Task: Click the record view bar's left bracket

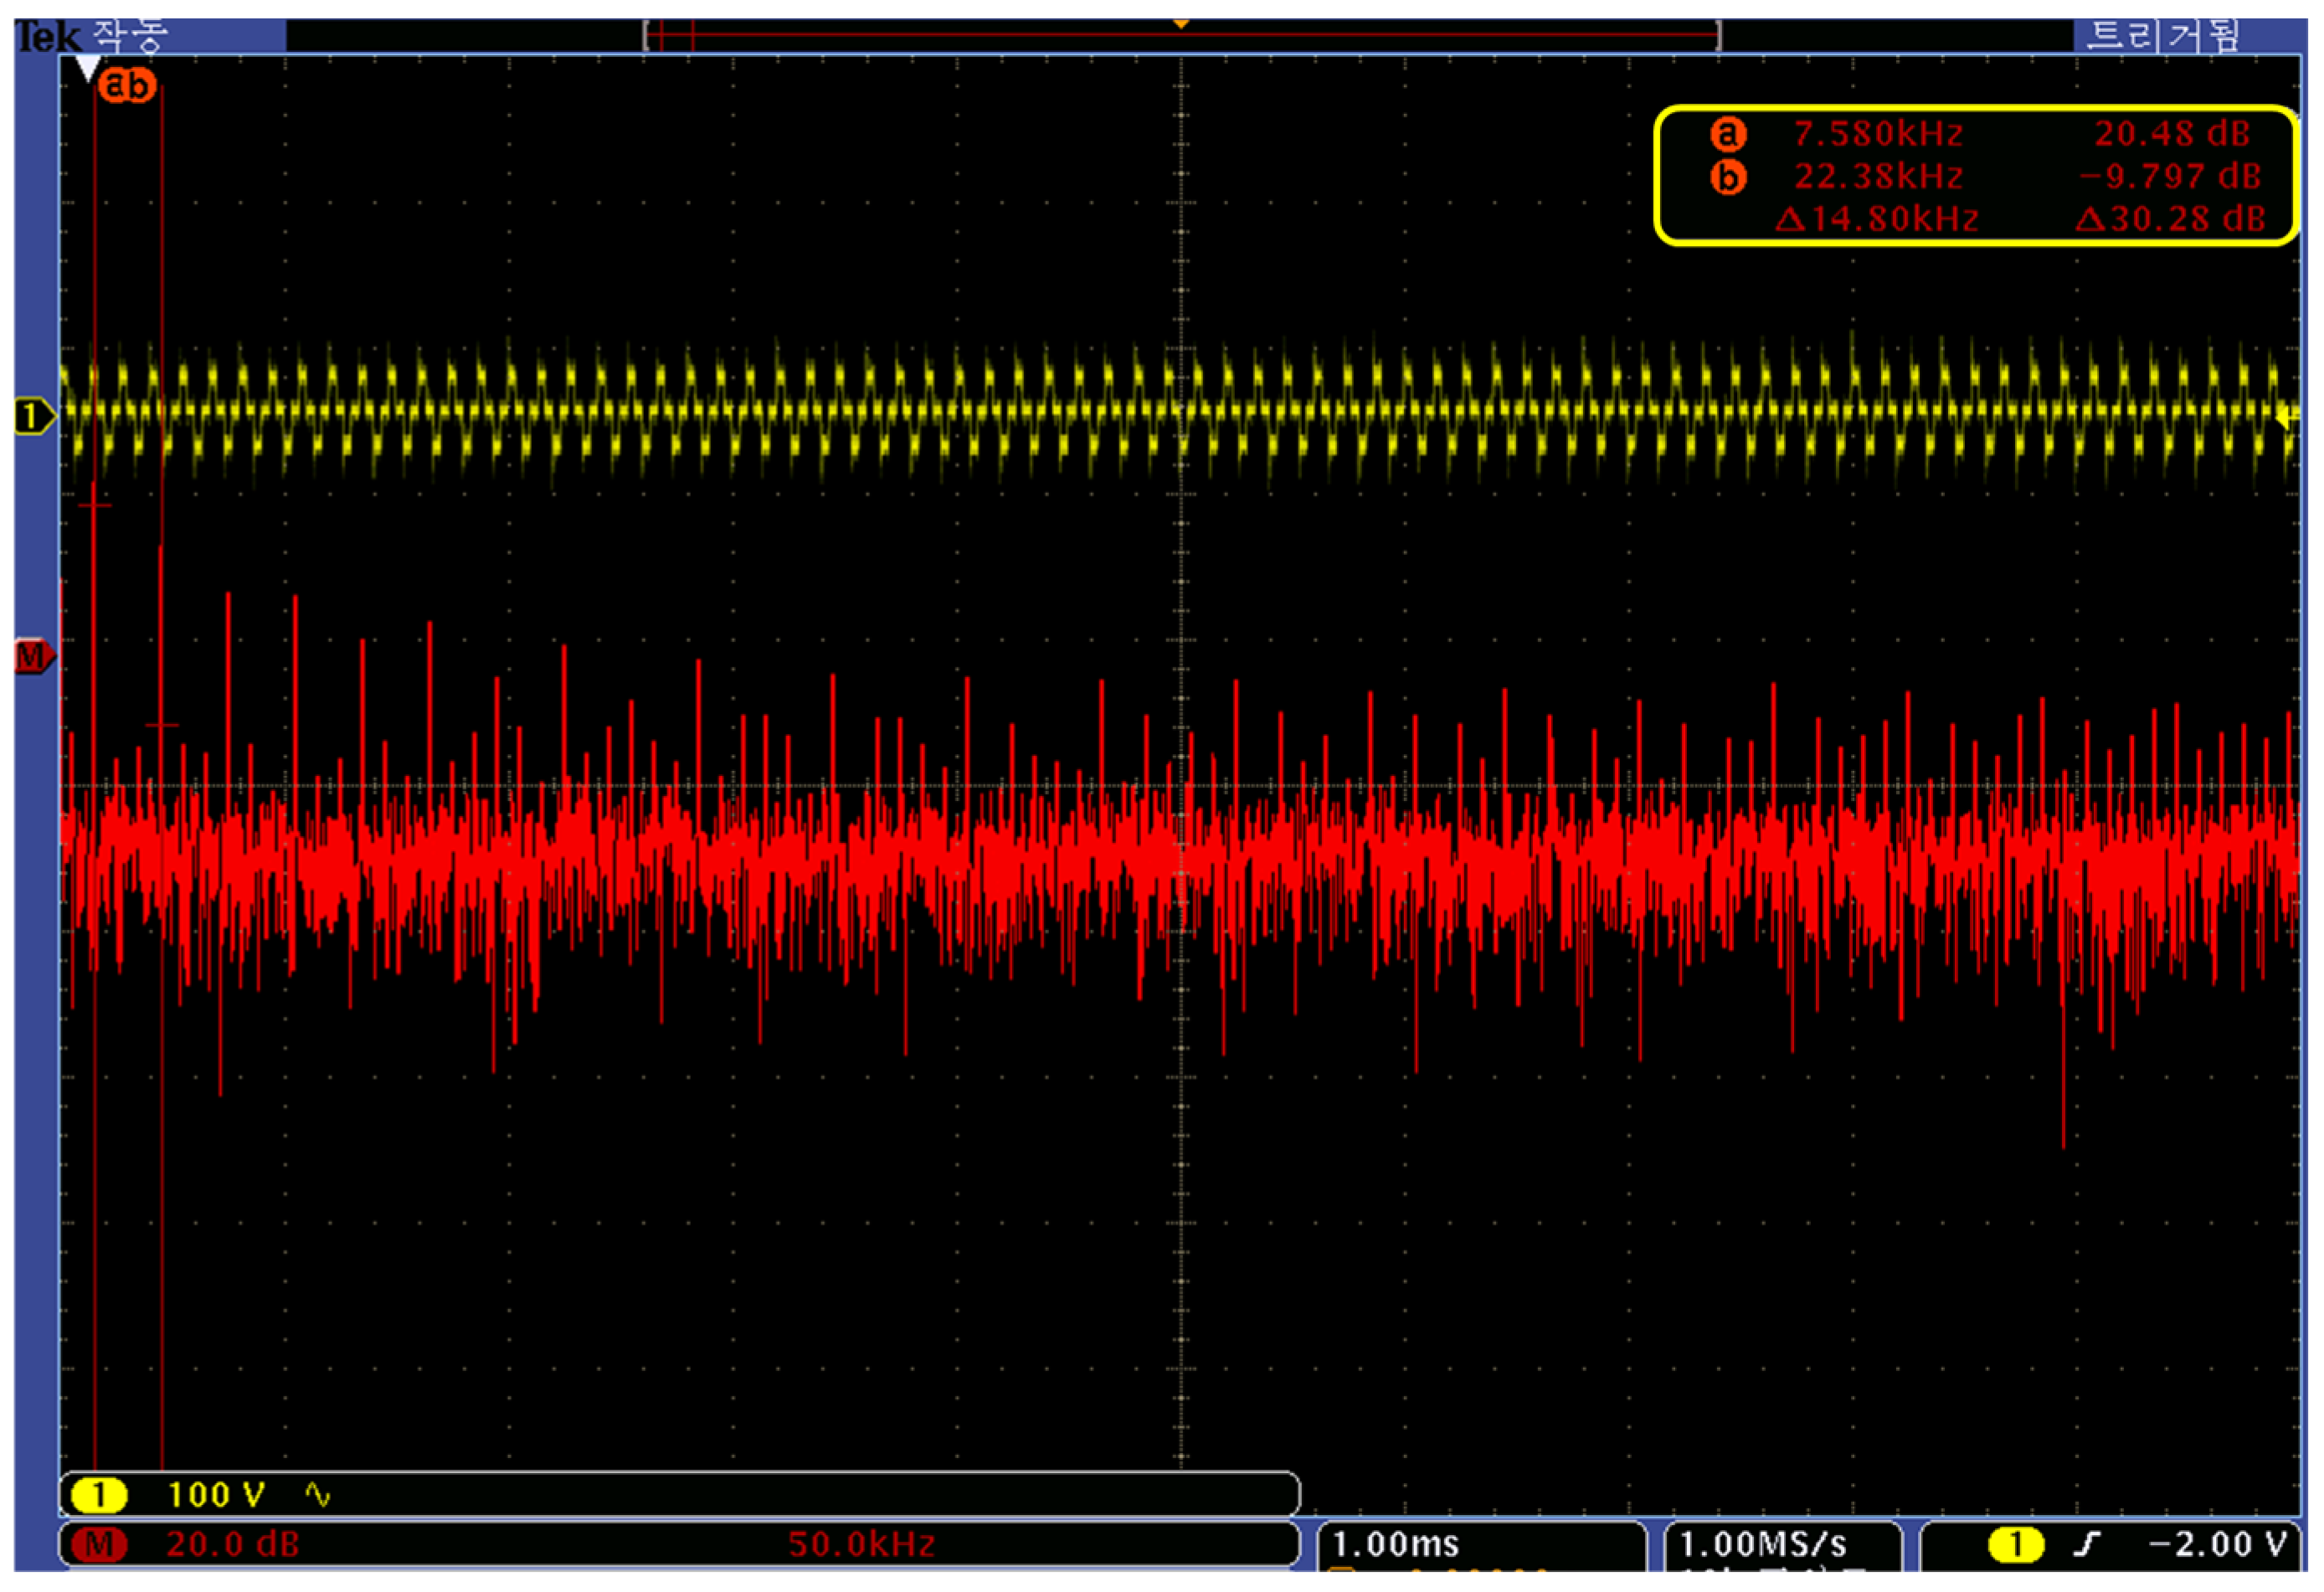Action: tap(647, 36)
